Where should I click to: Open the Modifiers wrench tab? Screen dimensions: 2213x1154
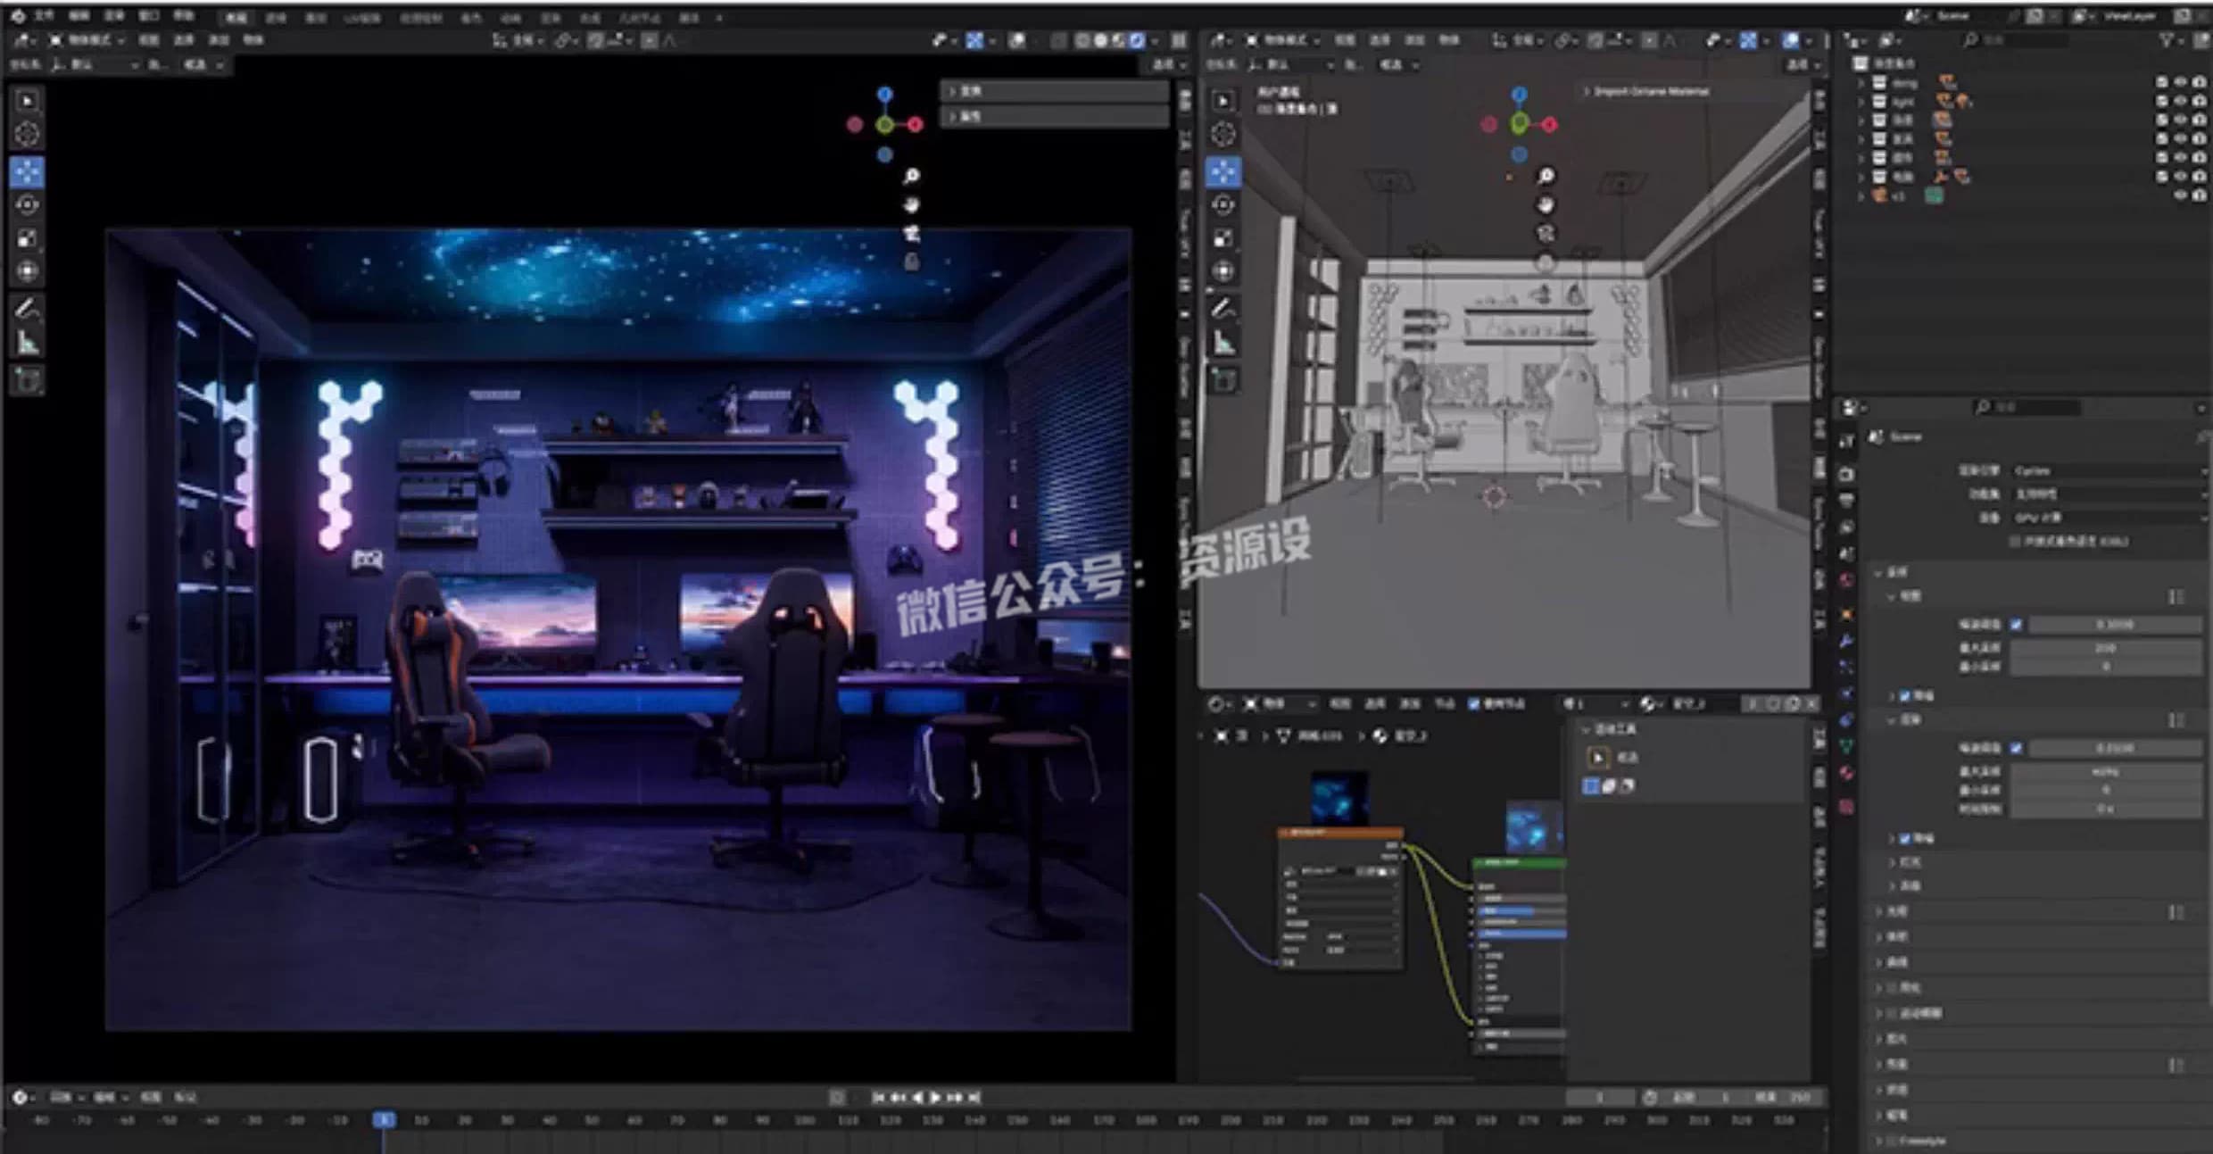point(1847,641)
